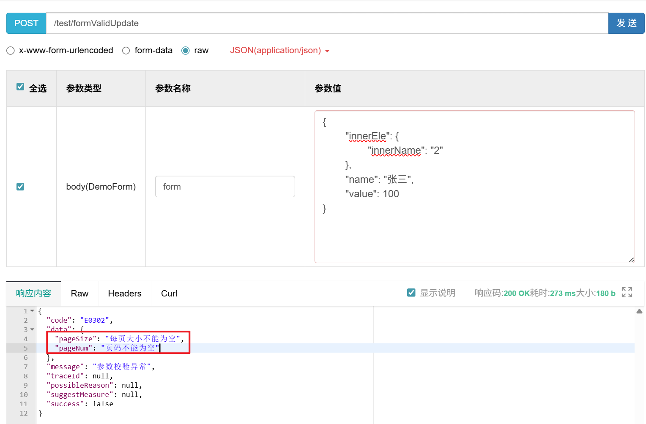Open the JSON(application/json) content-type dropdown

[x=279, y=50]
